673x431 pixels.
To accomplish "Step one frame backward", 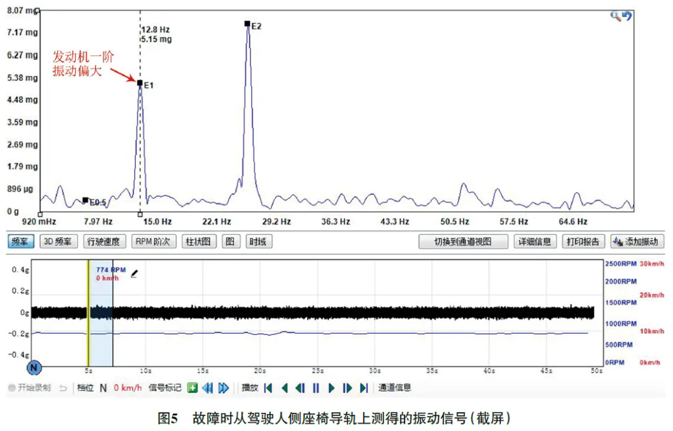I will pyautogui.click(x=300, y=388).
